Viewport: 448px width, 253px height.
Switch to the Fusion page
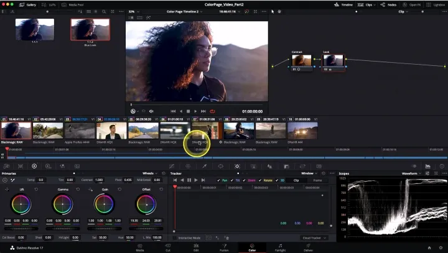(x=224, y=247)
